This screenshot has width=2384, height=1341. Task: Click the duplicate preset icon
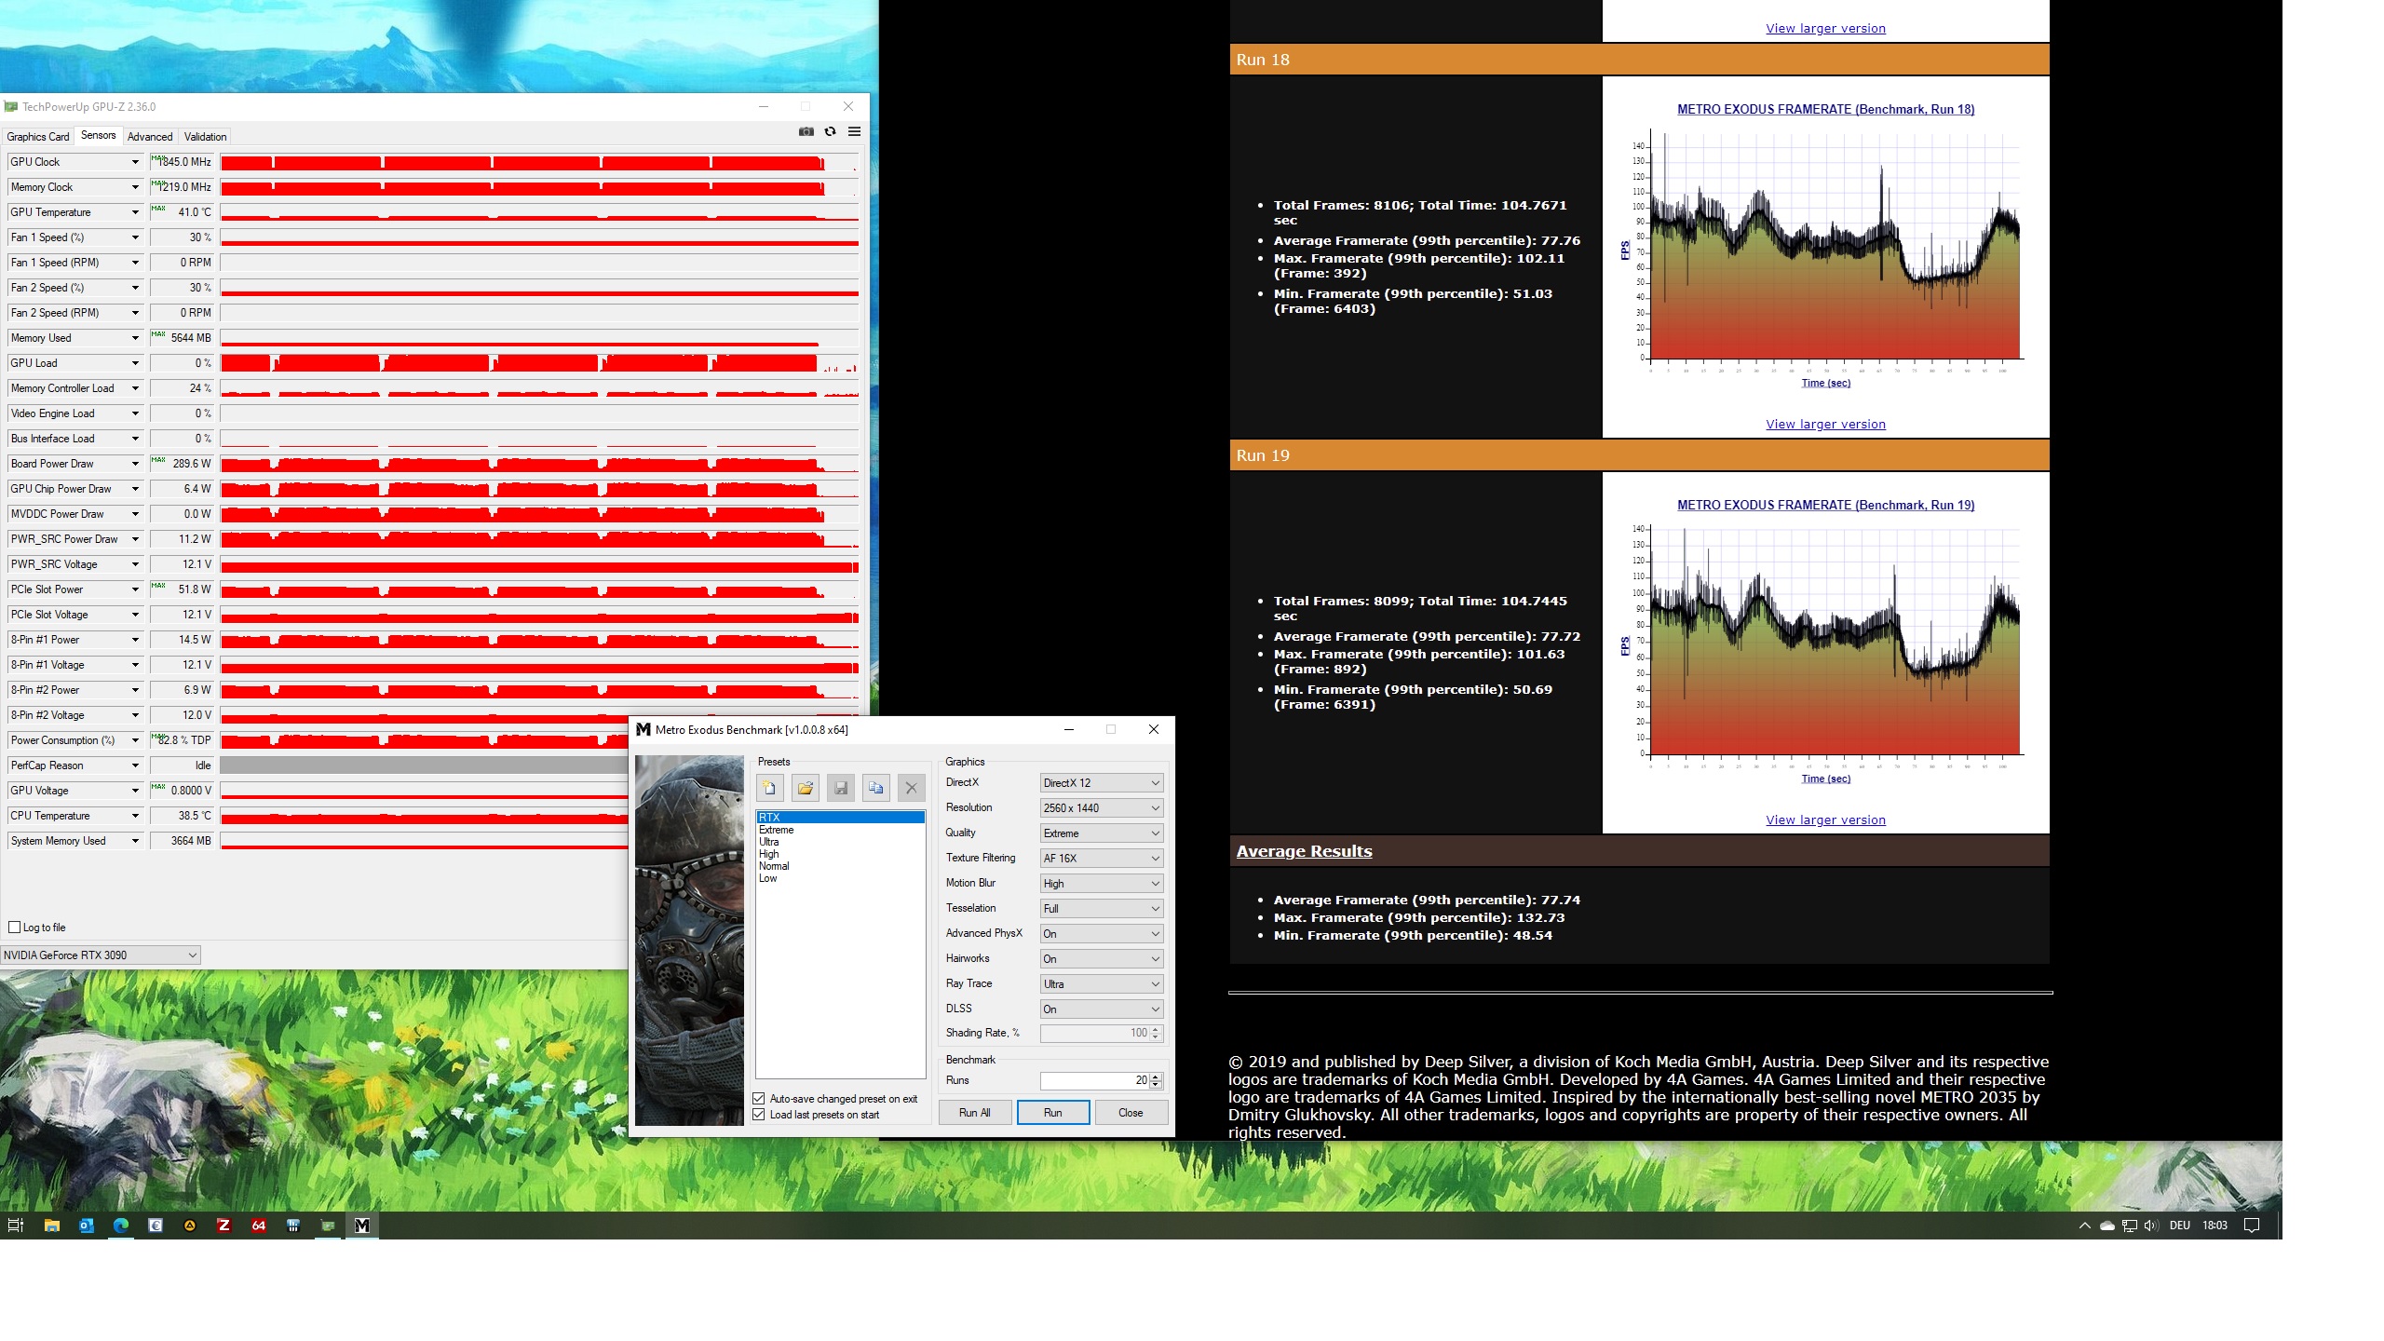(x=875, y=788)
